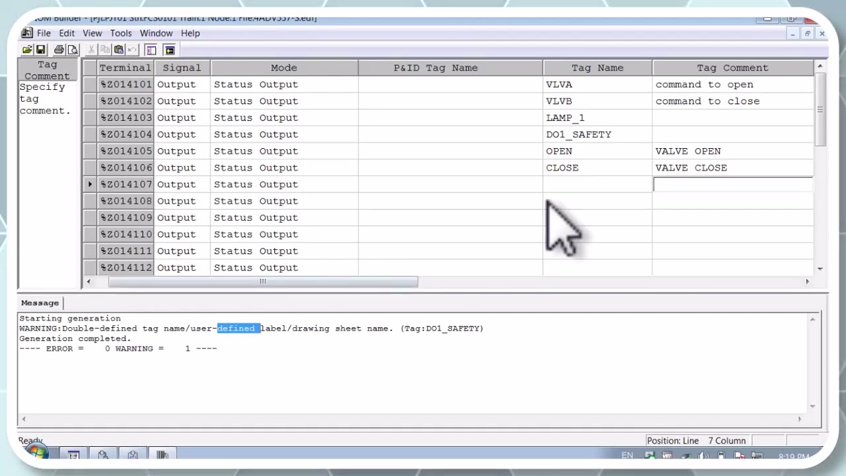Save the file using the floppy disk icon
Screen dimensions: 846x476
click(x=40, y=50)
